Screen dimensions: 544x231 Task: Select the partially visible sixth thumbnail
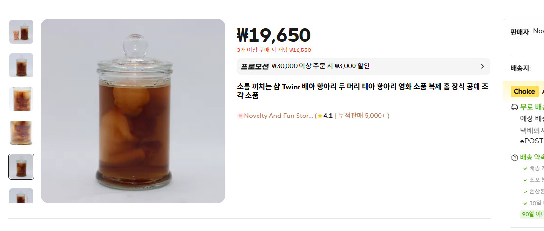(x=21, y=195)
